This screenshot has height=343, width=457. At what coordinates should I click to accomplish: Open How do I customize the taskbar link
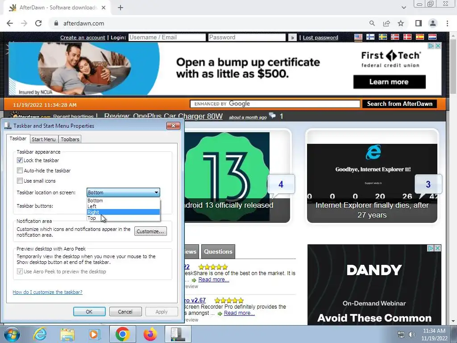point(47,292)
